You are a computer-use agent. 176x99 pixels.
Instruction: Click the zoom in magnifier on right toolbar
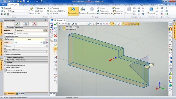pos(170,33)
